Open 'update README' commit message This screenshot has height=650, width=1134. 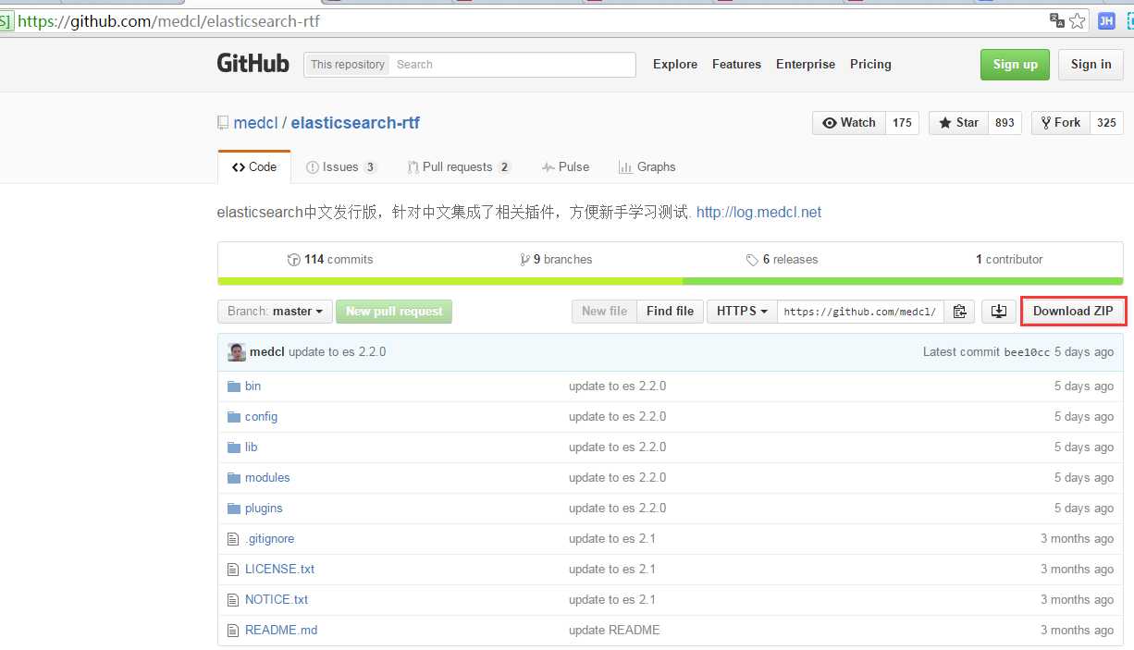point(614,630)
